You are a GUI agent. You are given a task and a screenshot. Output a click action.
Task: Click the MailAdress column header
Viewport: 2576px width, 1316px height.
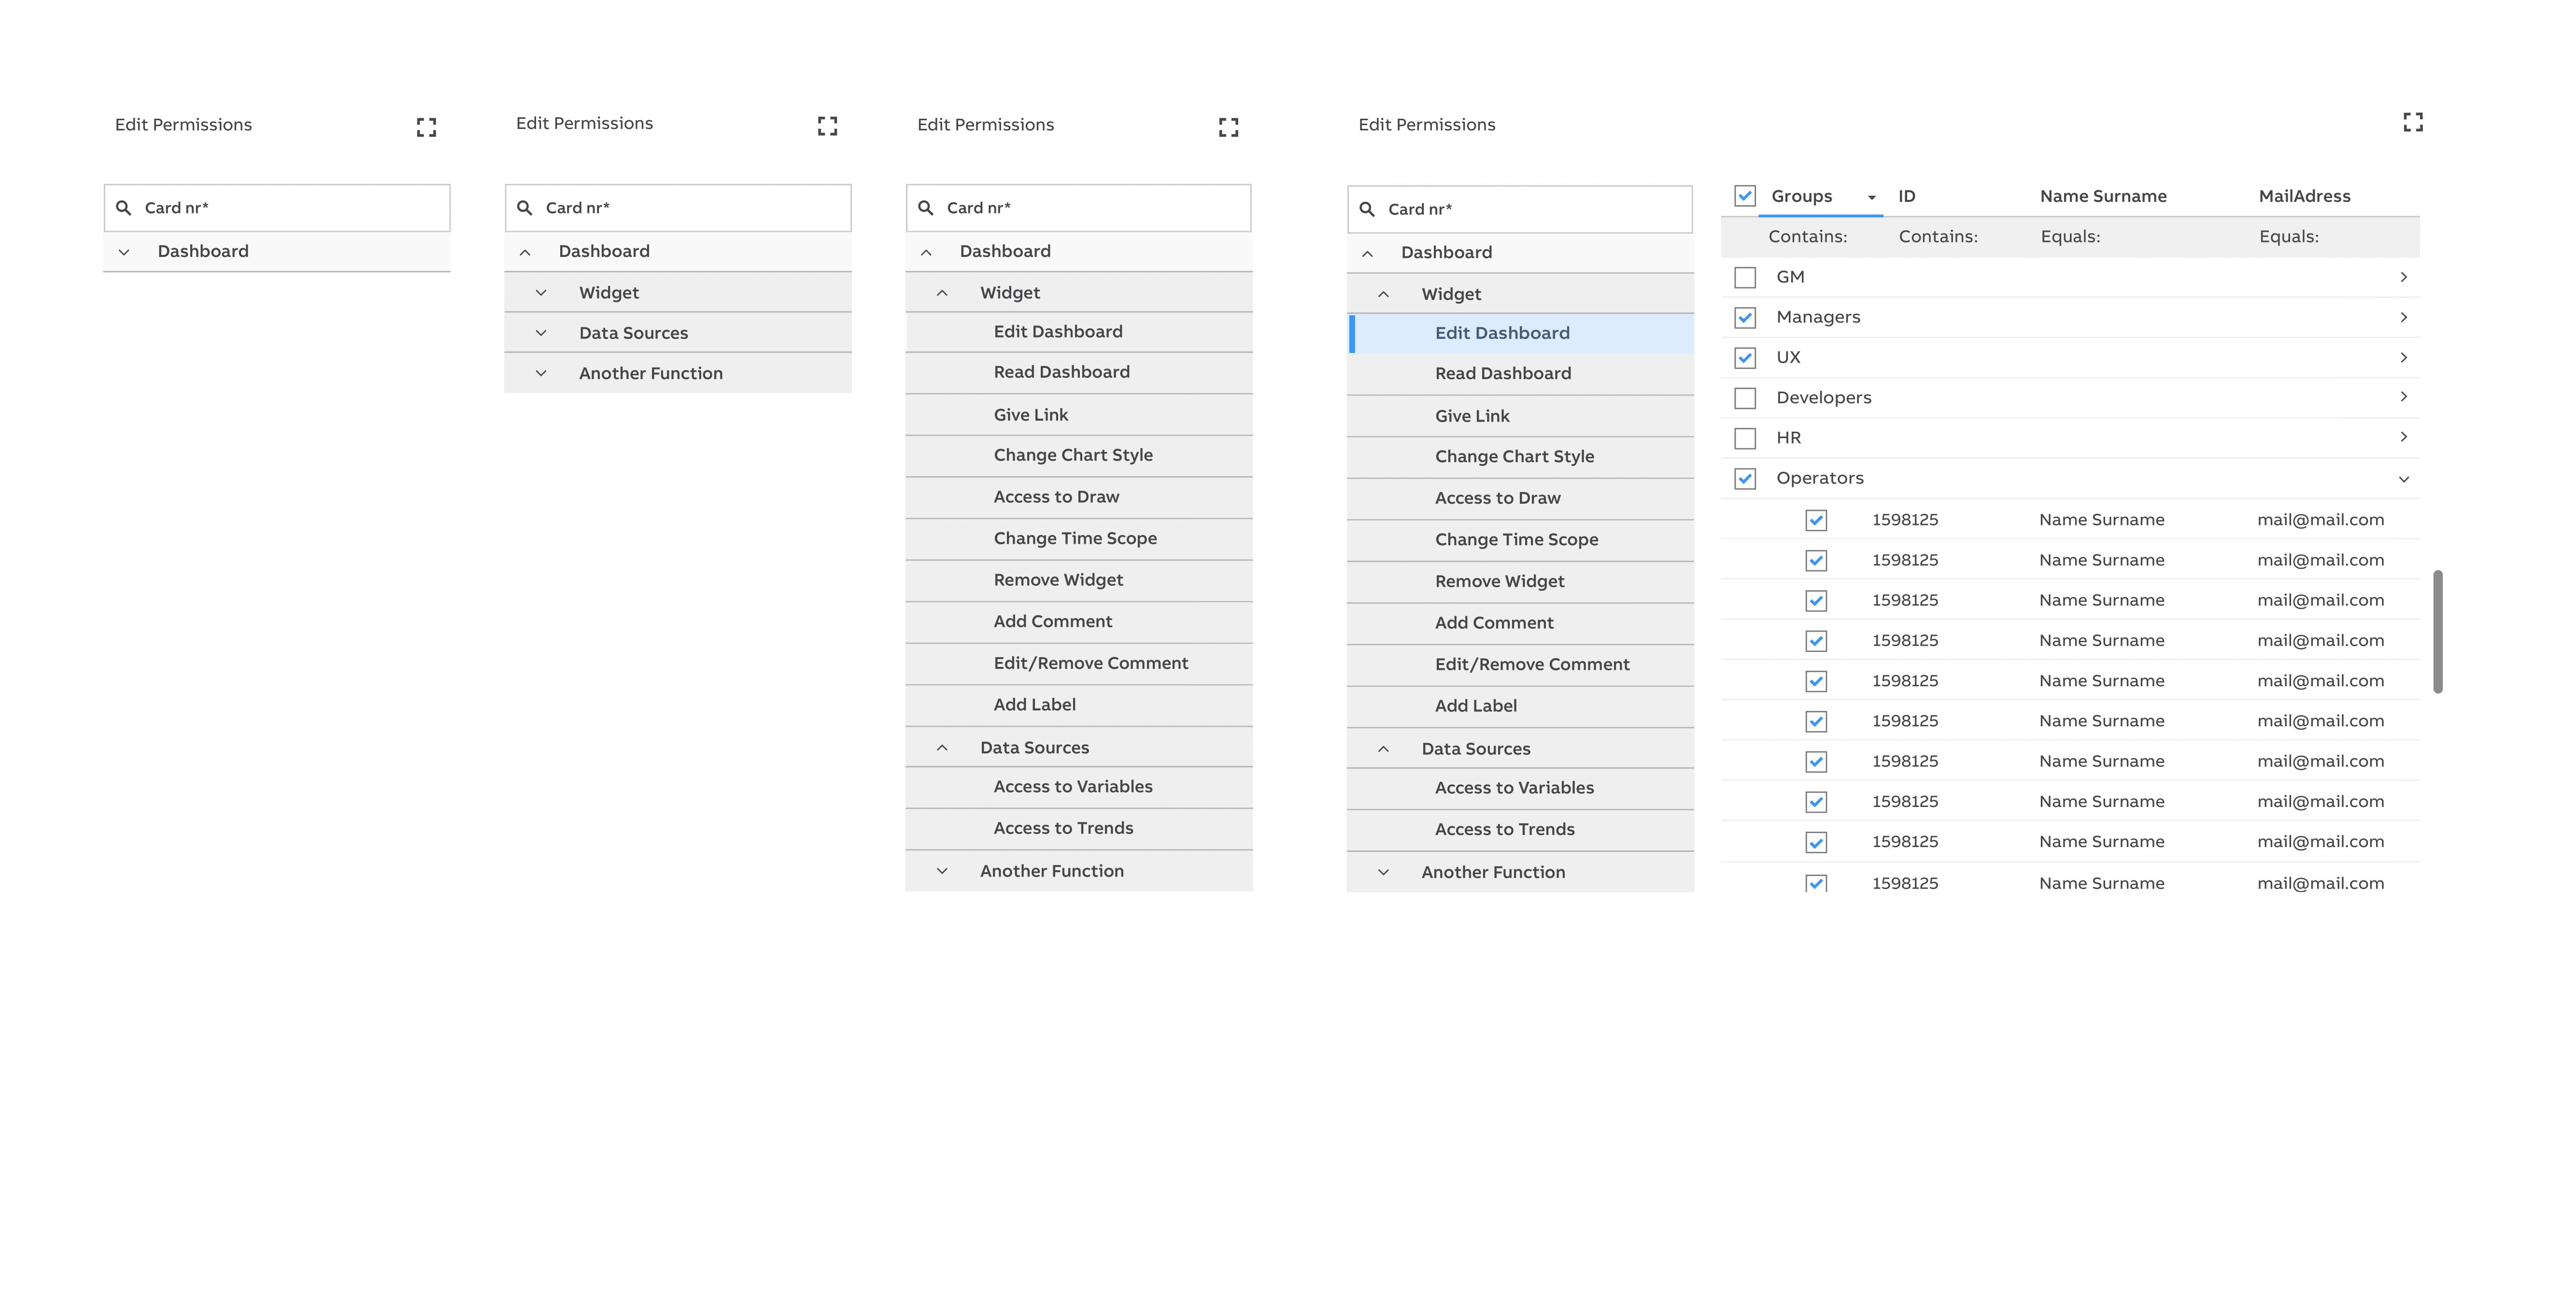pyautogui.click(x=2304, y=196)
